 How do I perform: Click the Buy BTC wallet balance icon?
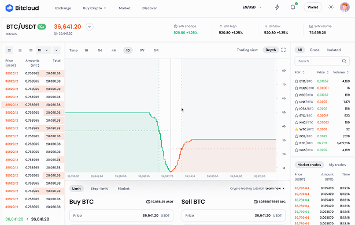(148, 202)
